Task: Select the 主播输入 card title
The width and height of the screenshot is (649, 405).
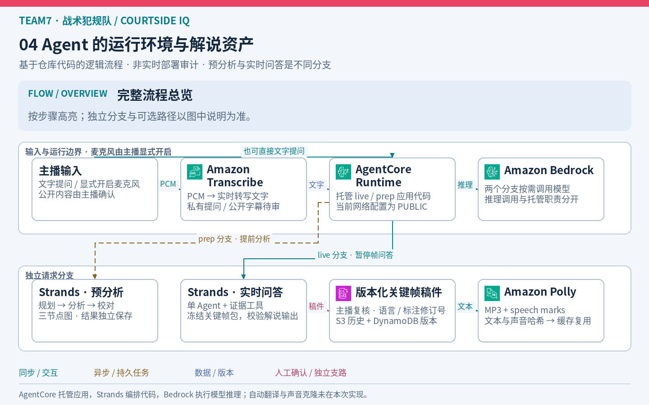Action: tap(60, 171)
